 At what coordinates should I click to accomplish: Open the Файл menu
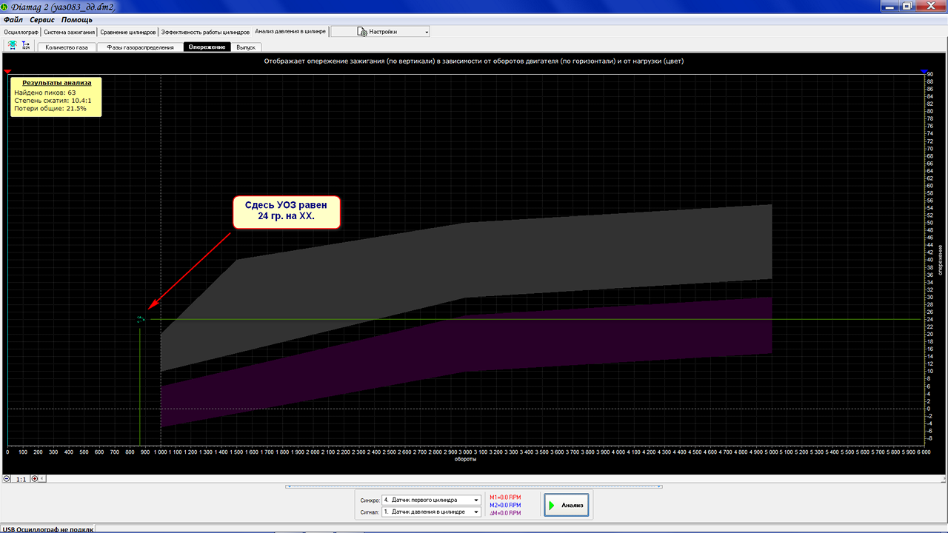click(x=13, y=19)
